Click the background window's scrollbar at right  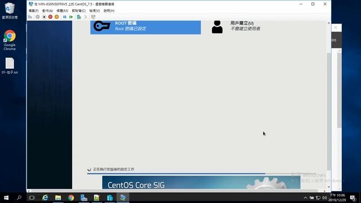[x=340, y=90]
